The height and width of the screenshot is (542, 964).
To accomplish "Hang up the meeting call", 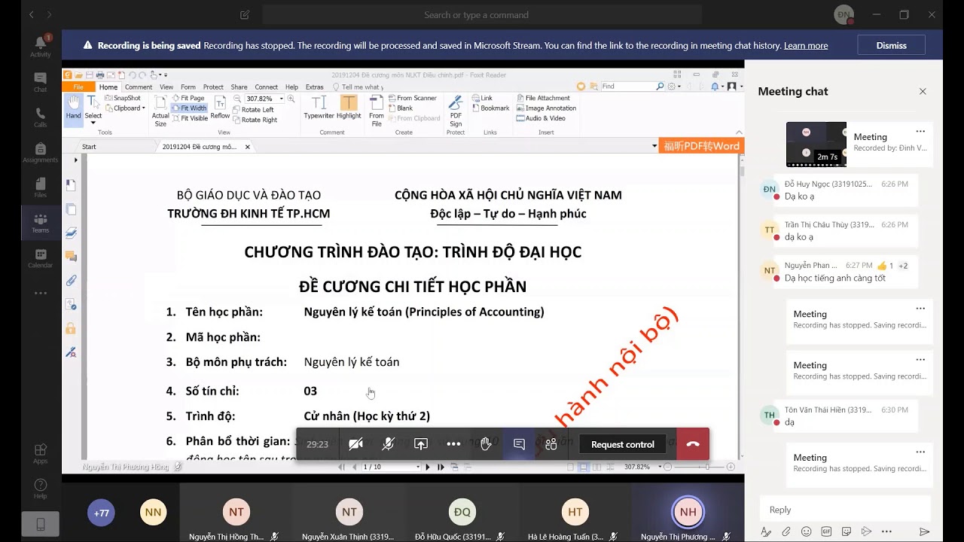I will tap(693, 444).
